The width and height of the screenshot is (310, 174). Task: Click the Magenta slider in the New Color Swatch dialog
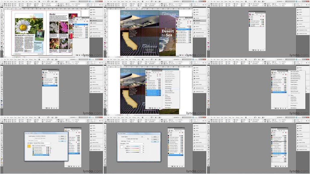[134, 148]
